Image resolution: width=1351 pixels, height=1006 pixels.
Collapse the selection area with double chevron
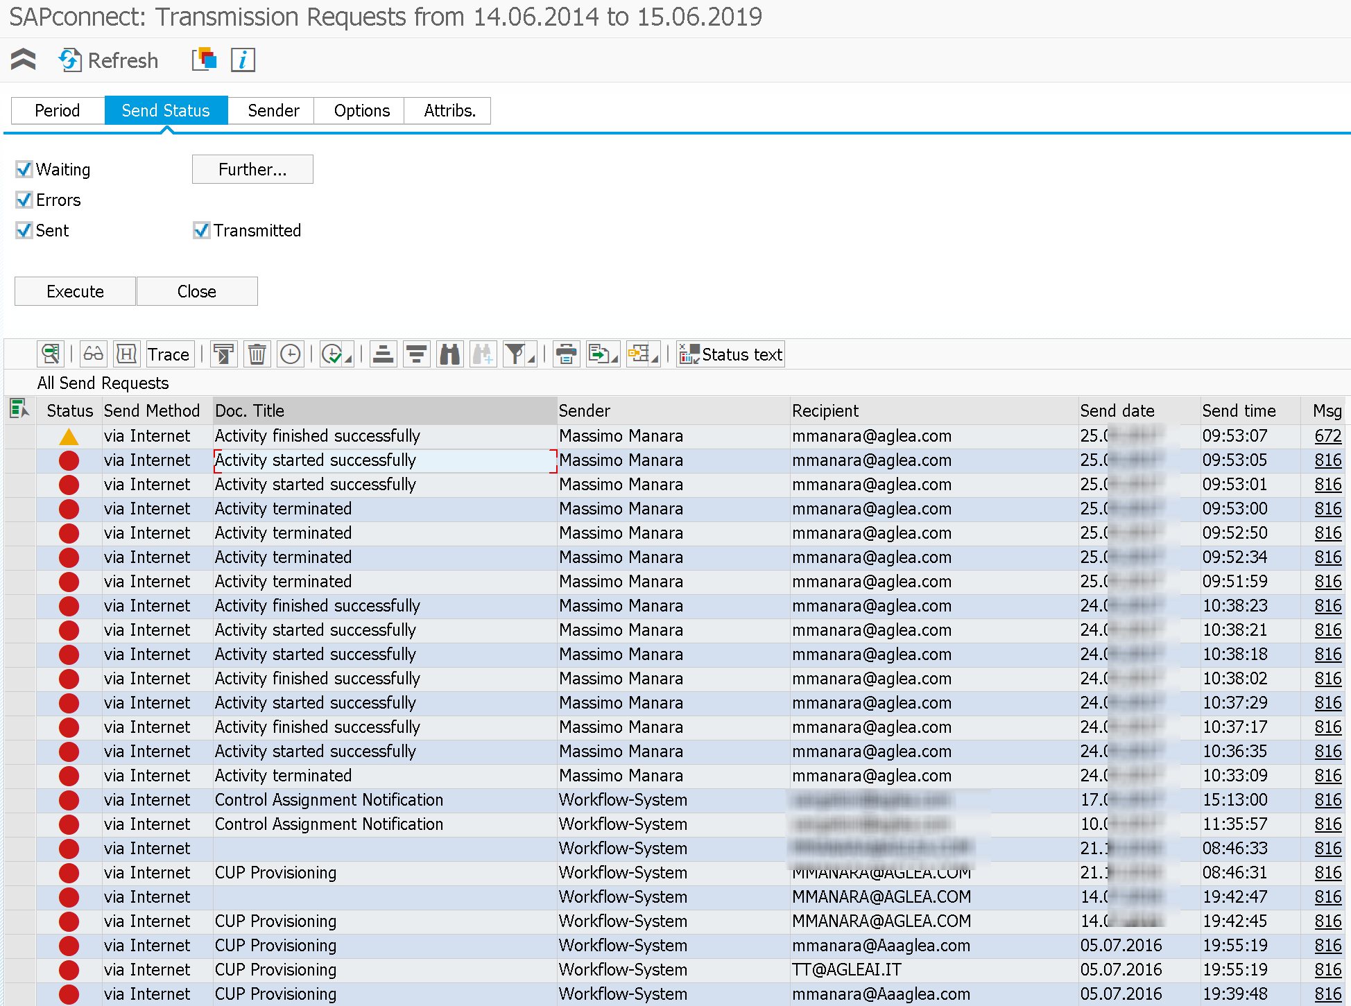(x=23, y=60)
